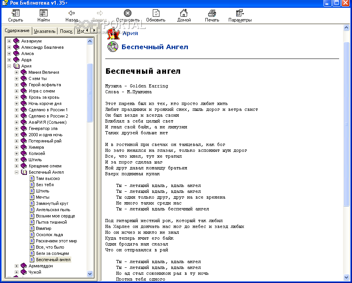Expand the Чужой tree node
The image size is (352, 283).
click(x=16, y=272)
